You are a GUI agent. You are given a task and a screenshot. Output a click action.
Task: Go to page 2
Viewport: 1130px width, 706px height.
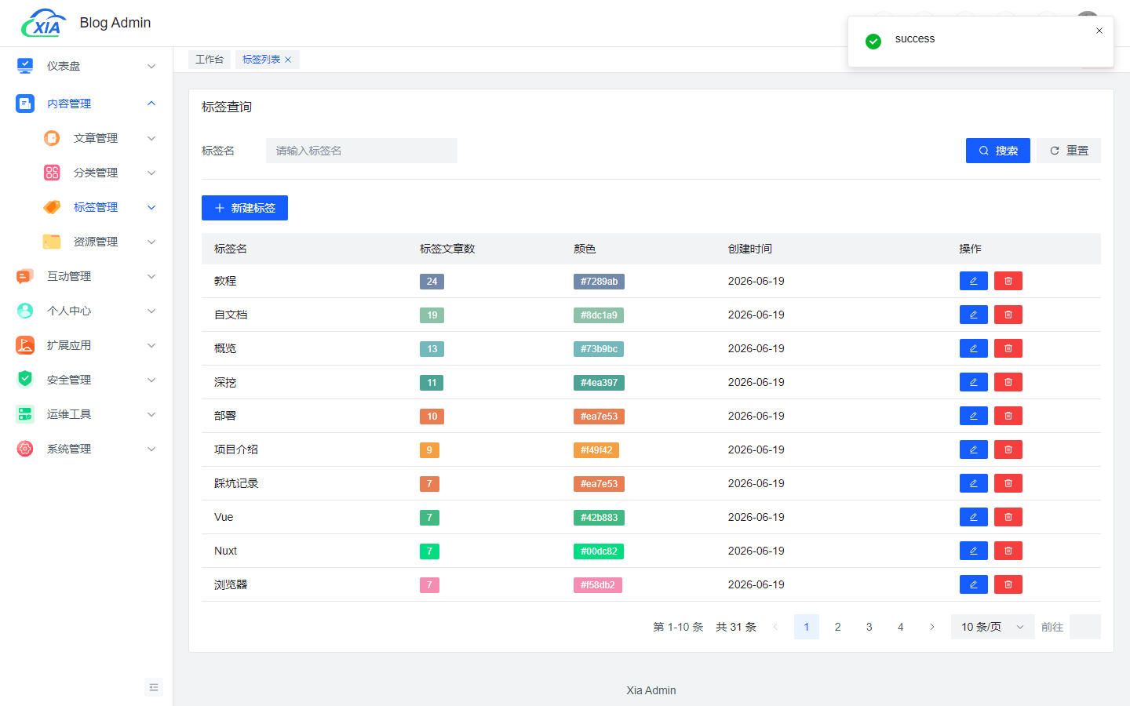(x=838, y=627)
